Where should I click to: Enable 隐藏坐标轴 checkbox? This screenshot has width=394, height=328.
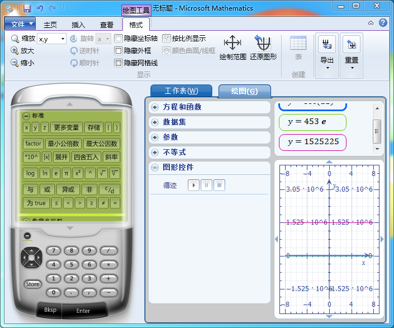pyautogui.click(x=118, y=39)
